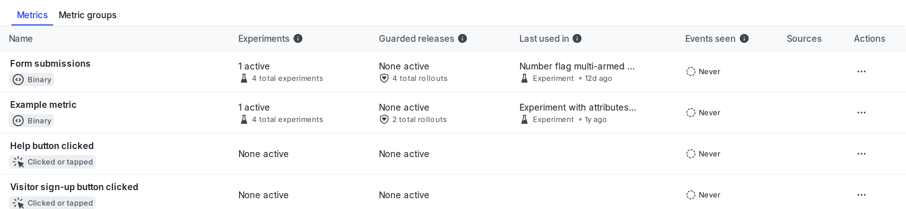Click the Experiments column info icon

tap(298, 38)
